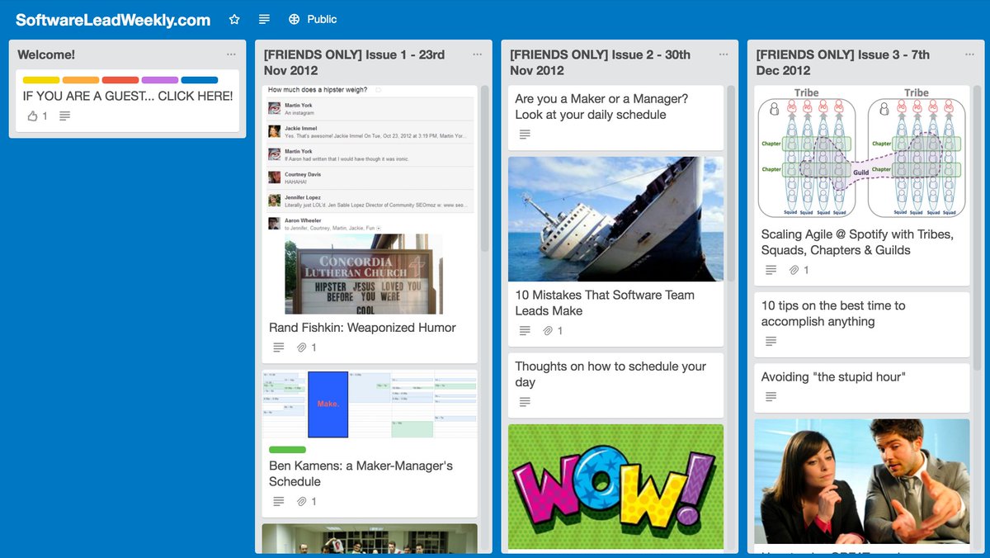This screenshot has width=990, height=558.
Task: Click the Issue 2 - 30th Nov 2012 title
Action: click(x=600, y=63)
